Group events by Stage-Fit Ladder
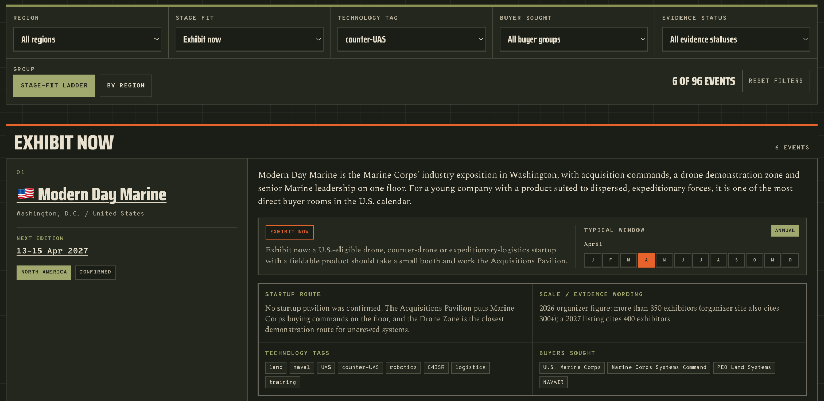This screenshot has width=824, height=401. [54, 86]
